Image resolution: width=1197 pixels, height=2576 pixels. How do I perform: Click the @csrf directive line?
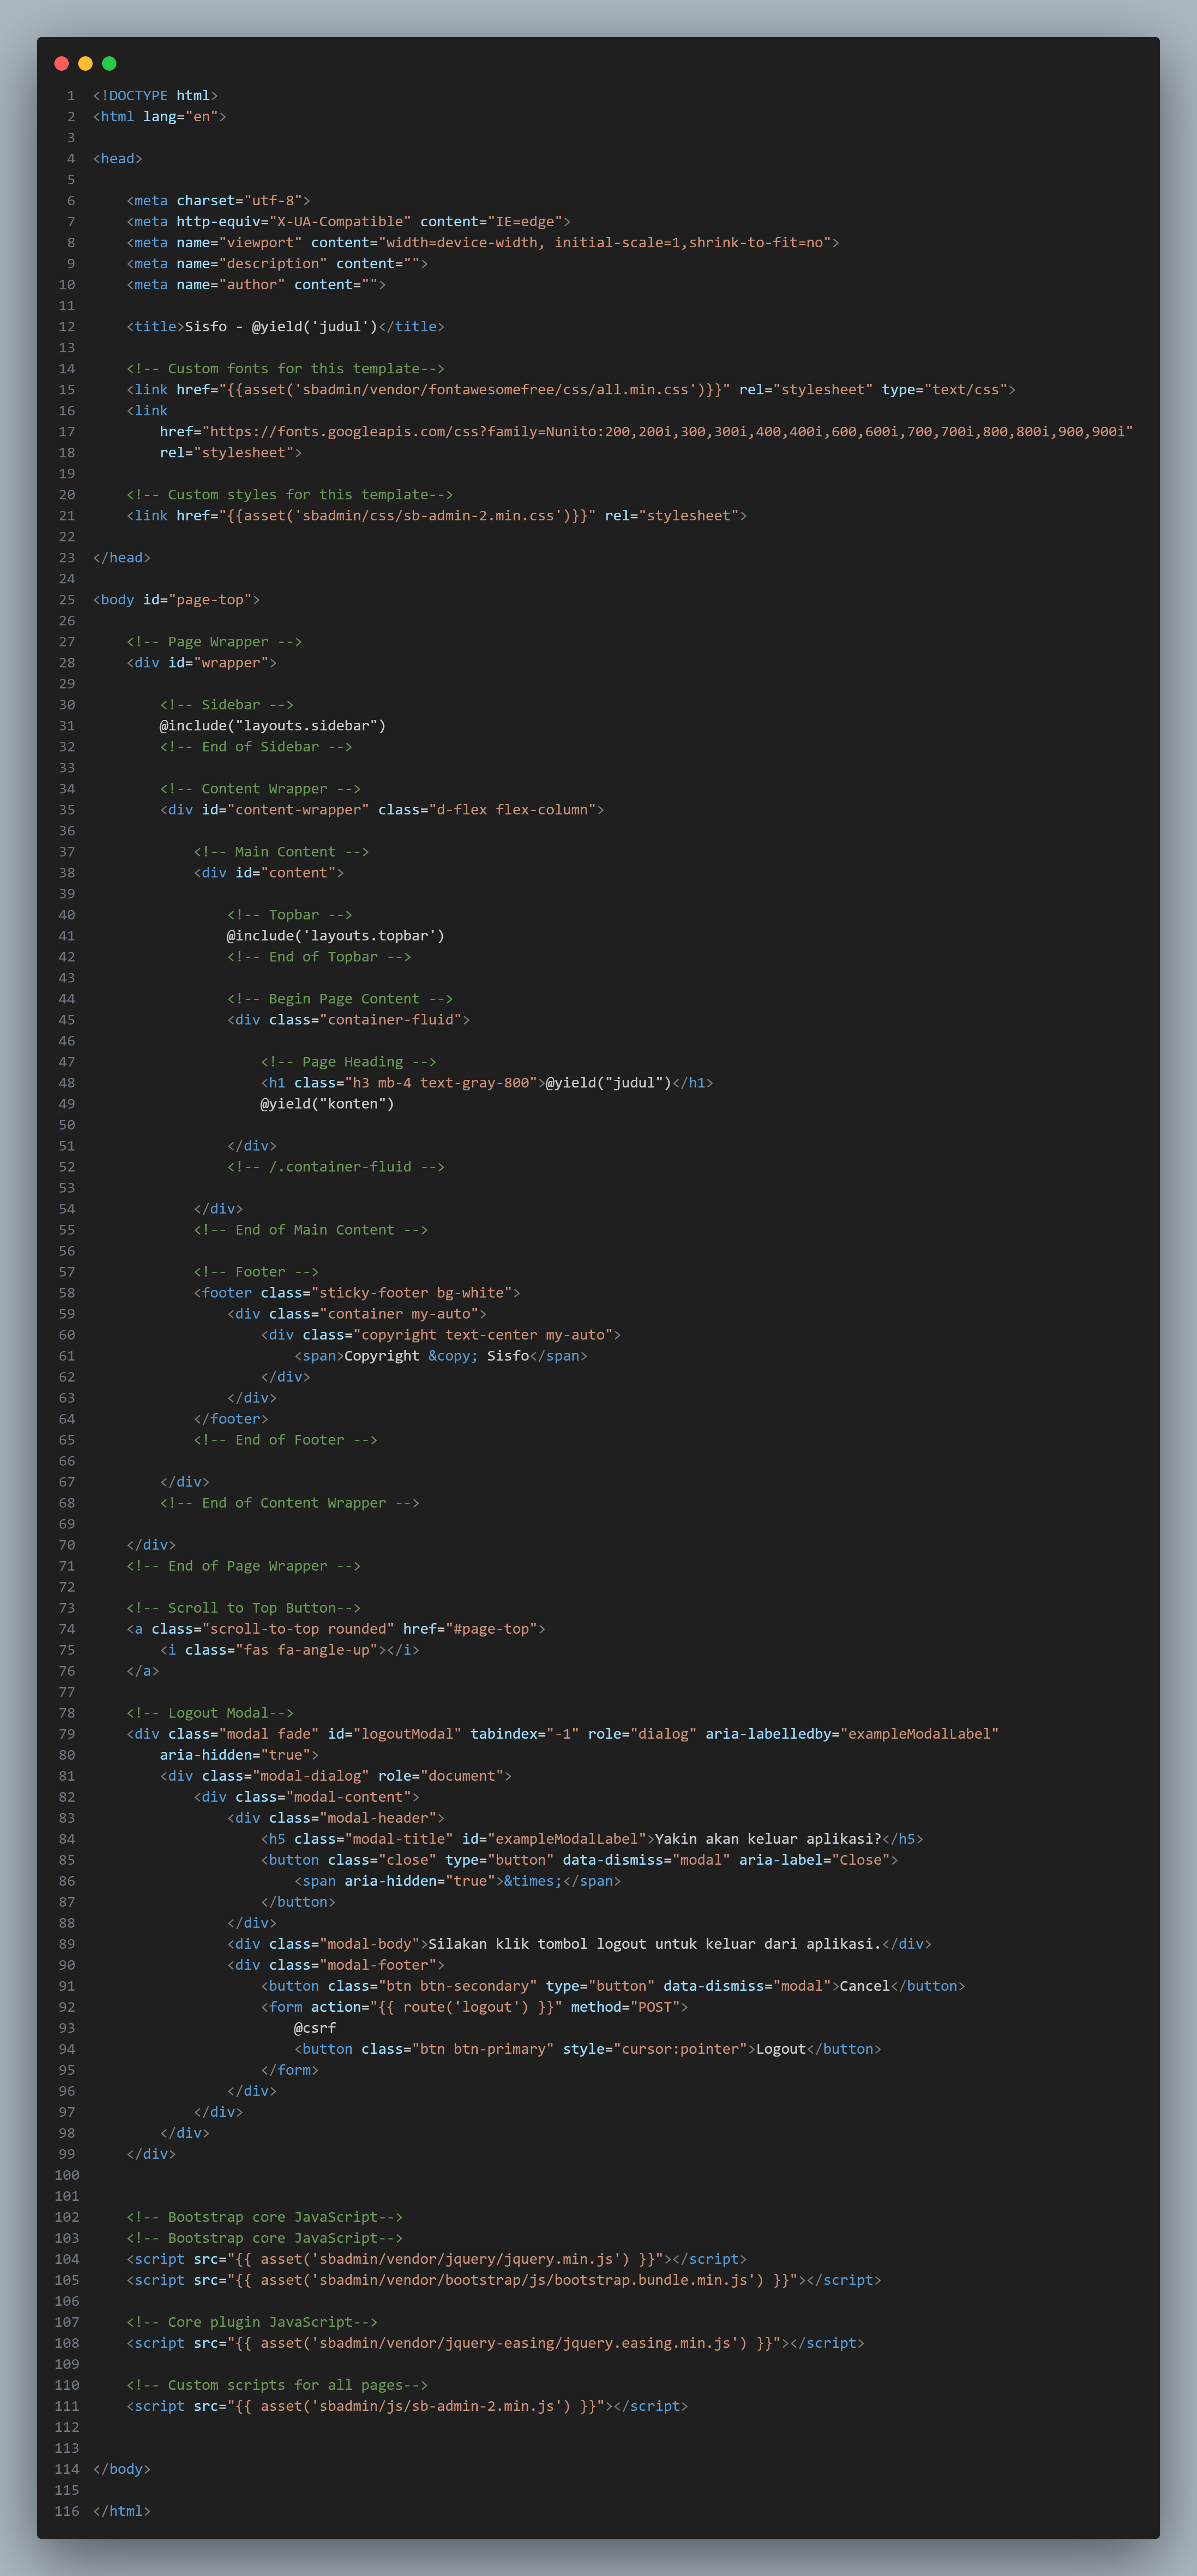pos(315,2028)
